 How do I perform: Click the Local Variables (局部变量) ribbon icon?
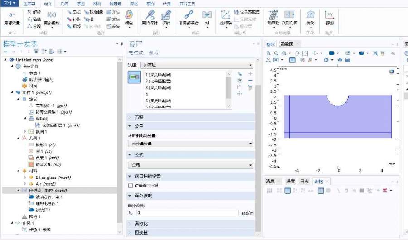click(x=12, y=17)
